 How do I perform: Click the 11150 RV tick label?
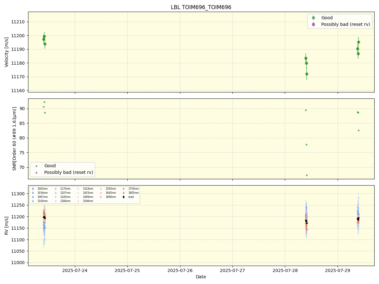click(x=19, y=228)
